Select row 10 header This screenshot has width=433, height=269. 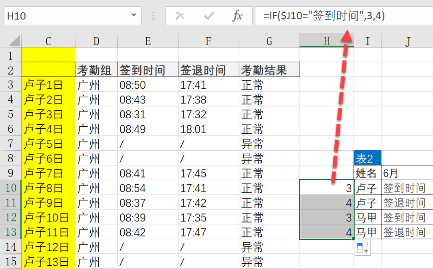click(x=11, y=188)
